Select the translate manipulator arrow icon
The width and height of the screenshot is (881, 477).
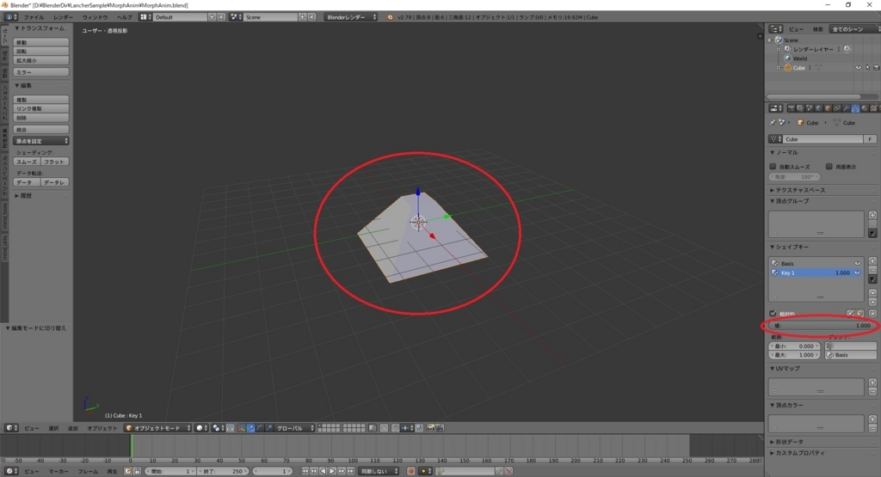(250, 428)
